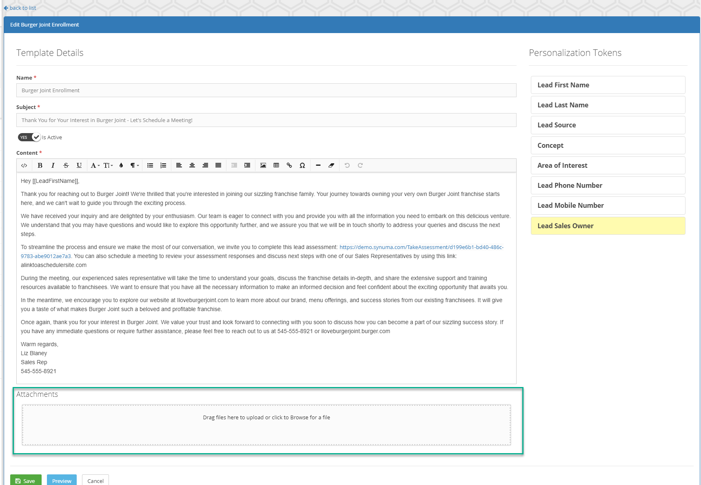Save the email template
Image resolution: width=701 pixels, height=485 pixels.
26,481
